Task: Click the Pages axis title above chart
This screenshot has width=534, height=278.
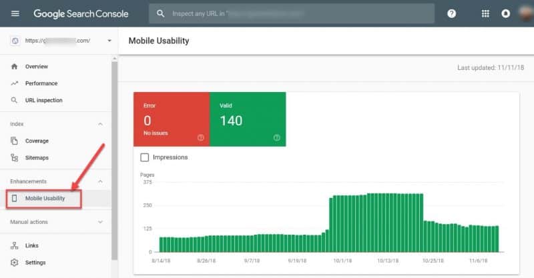Action: 147,175
